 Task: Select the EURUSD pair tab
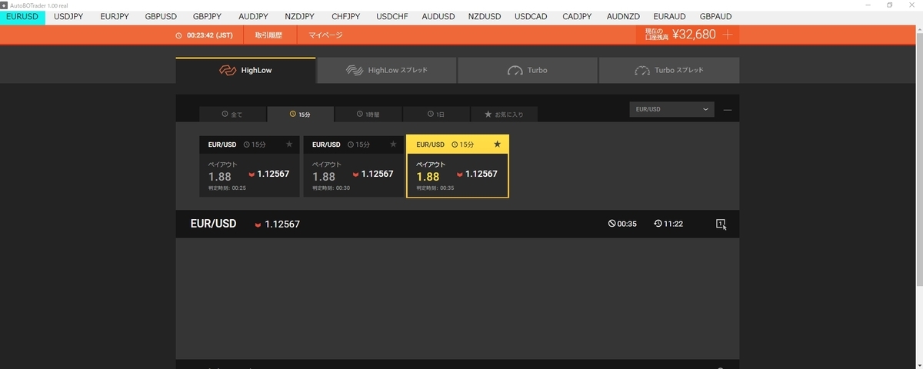[22, 16]
